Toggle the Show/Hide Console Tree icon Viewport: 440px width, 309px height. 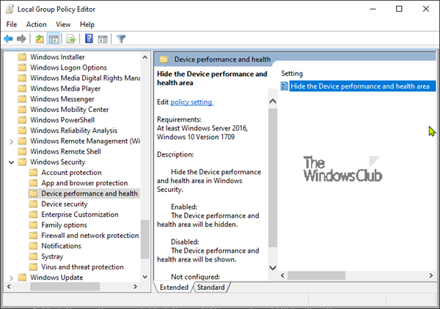click(54, 39)
